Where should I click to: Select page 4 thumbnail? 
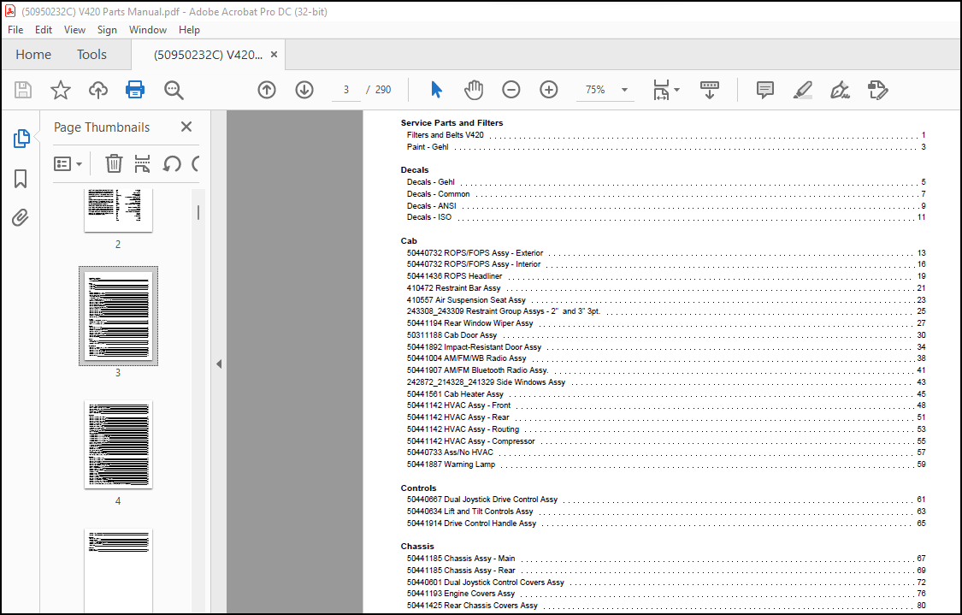[118, 445]
